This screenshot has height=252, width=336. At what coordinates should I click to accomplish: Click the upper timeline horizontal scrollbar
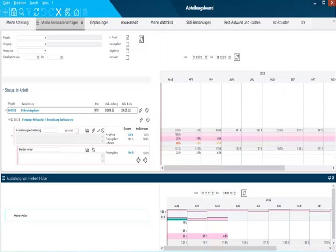(224, 168)
